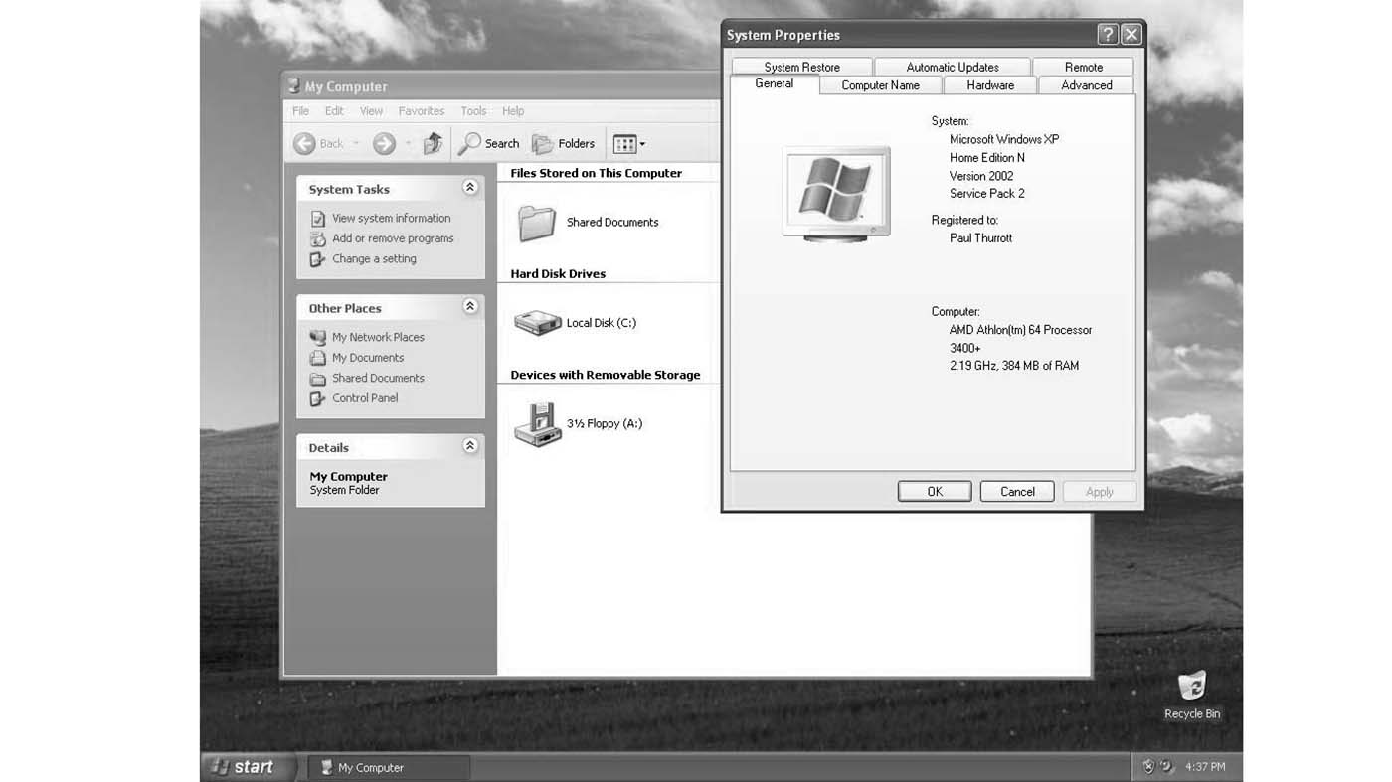Click the Add or remove programs icon

click(x=318, y=238)
